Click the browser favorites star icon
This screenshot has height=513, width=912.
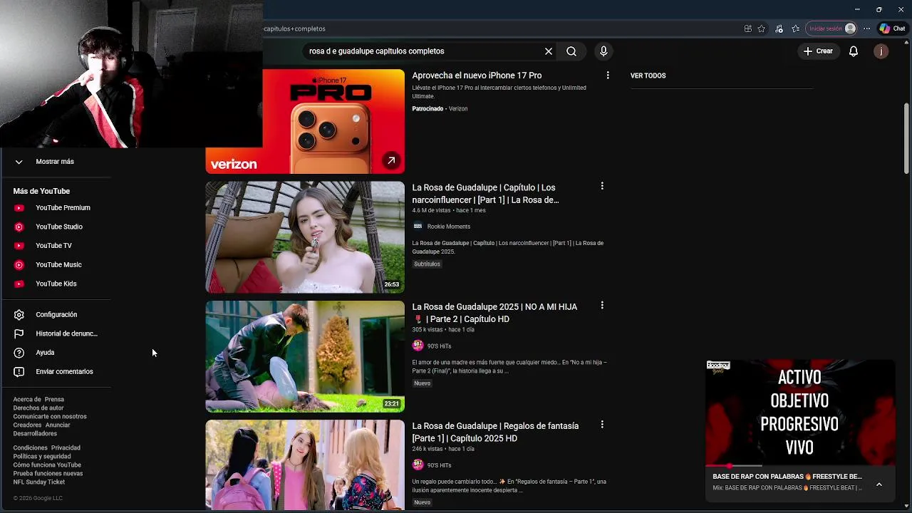[x=762, y=28]
